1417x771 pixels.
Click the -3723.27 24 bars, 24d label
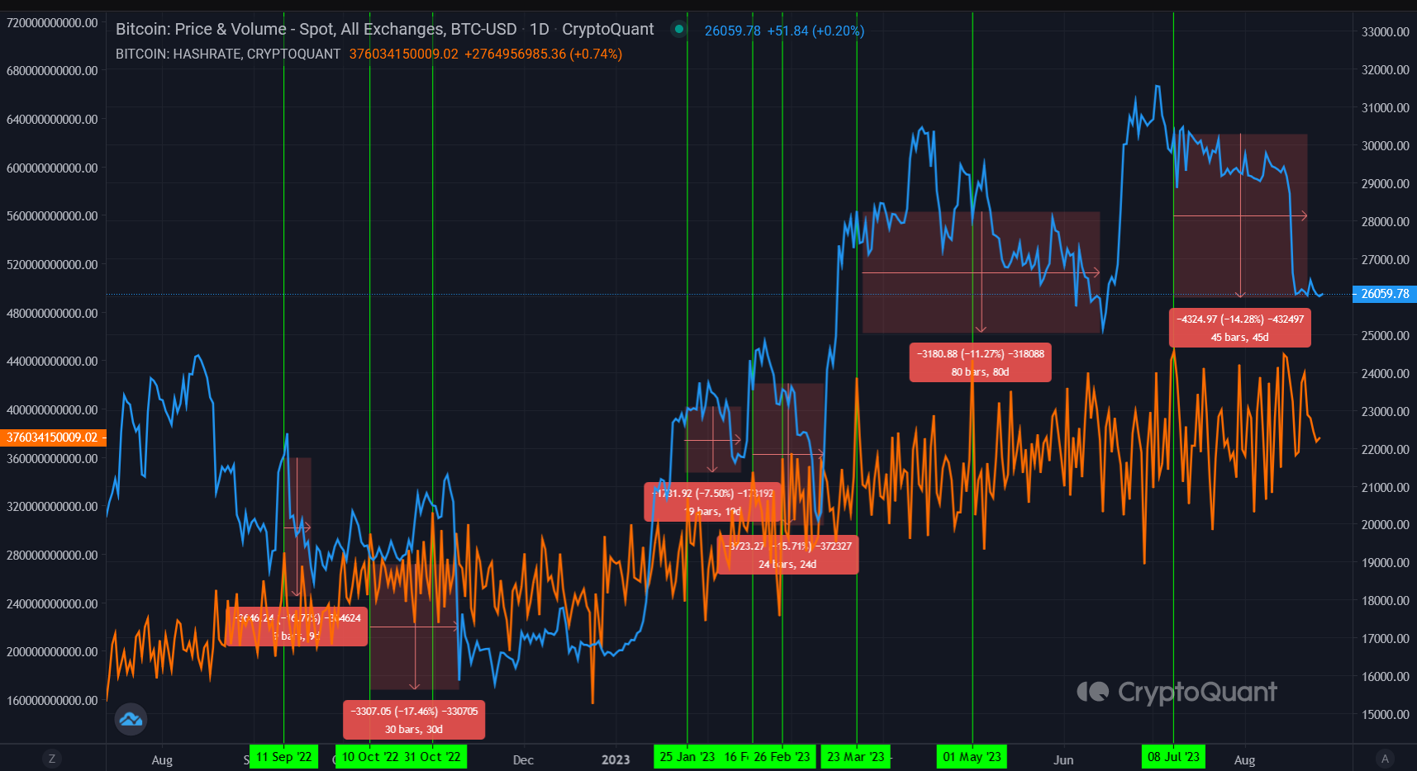point(787,555)
